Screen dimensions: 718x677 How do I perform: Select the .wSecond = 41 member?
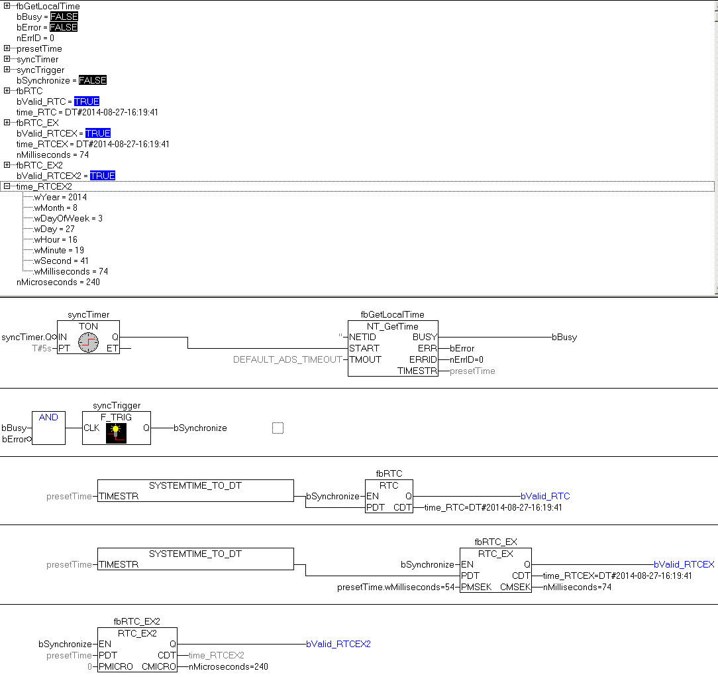pyautogui.click(x=61, y=261)
